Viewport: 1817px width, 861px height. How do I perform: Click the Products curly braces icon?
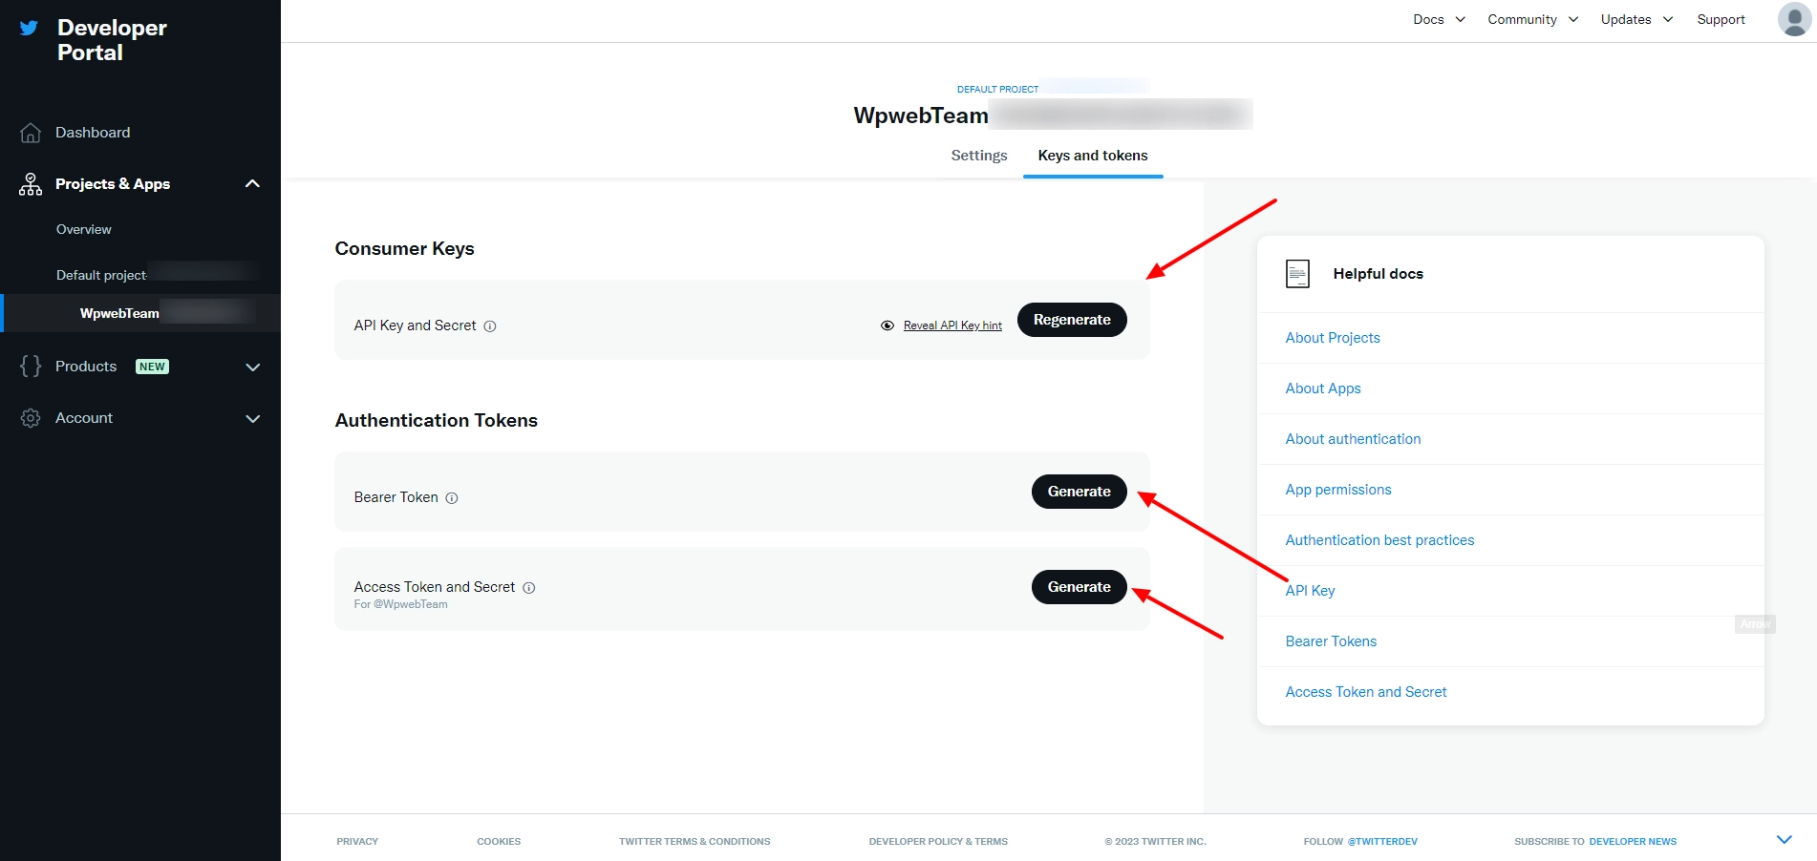[x=31, y=367]
